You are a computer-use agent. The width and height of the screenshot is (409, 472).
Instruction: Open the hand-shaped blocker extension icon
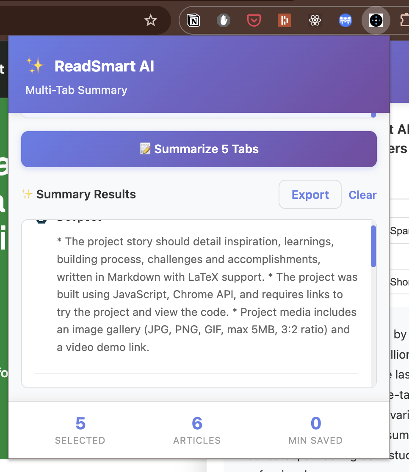click(223, 20)
